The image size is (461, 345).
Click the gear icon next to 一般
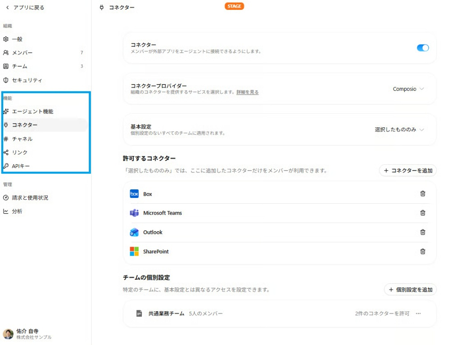point(5,39)
